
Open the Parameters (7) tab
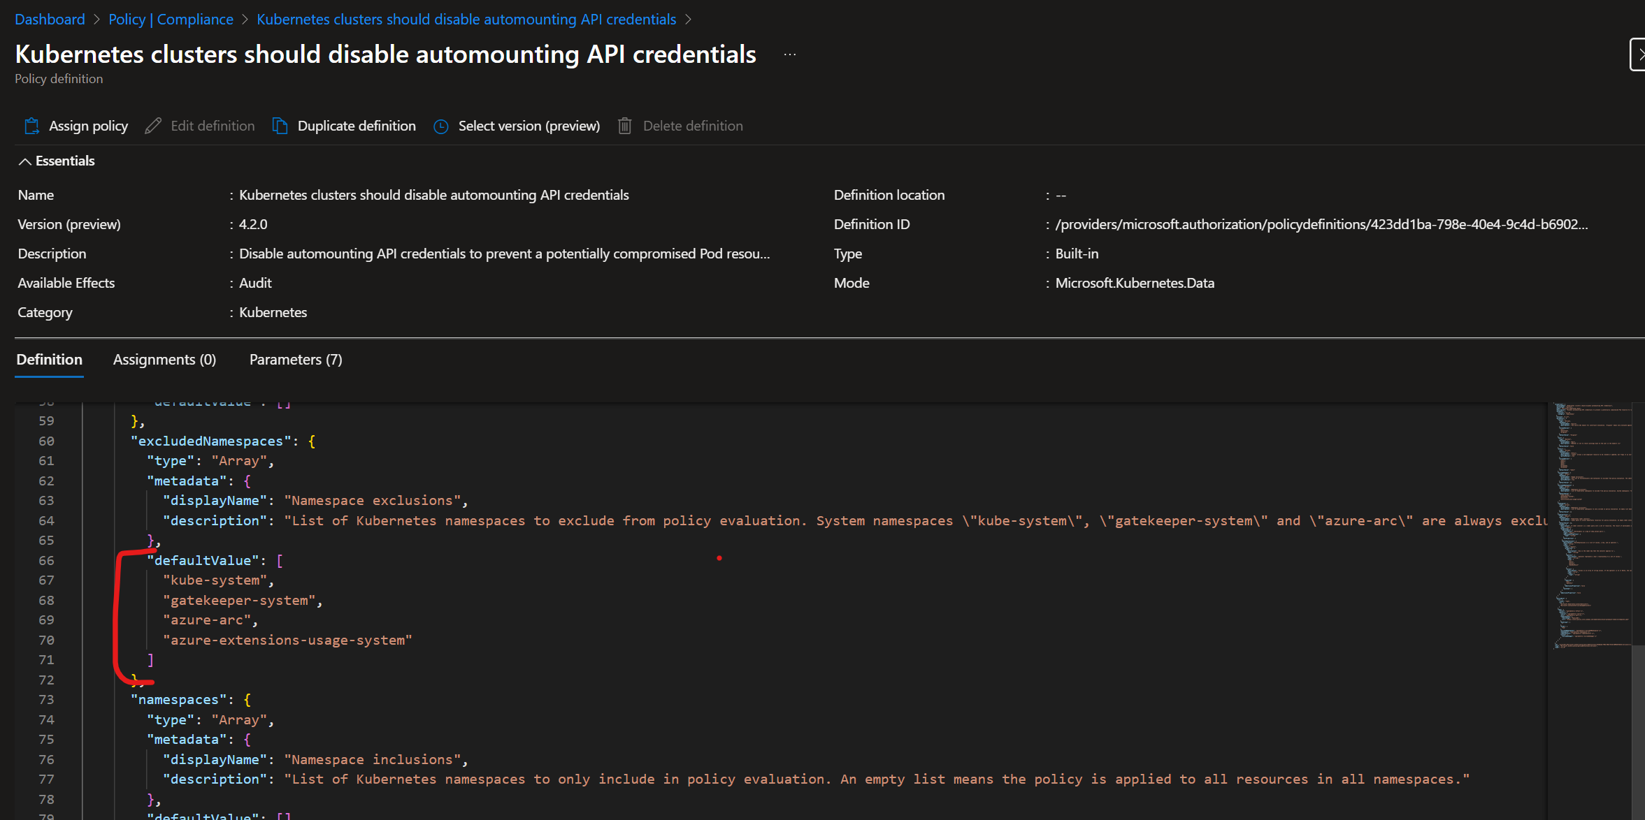point(296,360)
